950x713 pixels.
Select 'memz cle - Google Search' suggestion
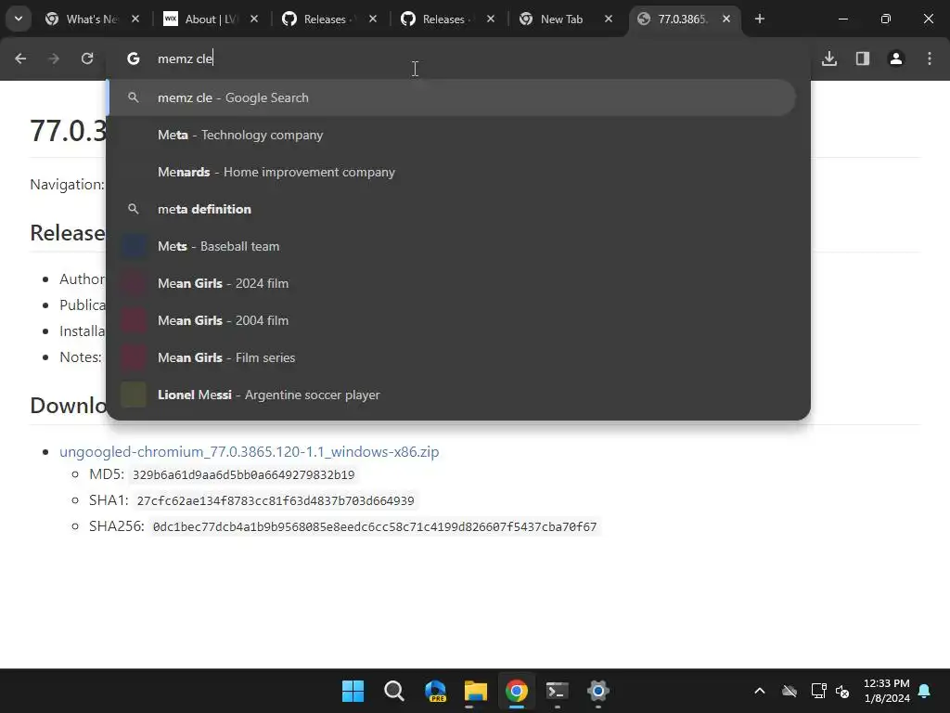click(x=452, y=97)
